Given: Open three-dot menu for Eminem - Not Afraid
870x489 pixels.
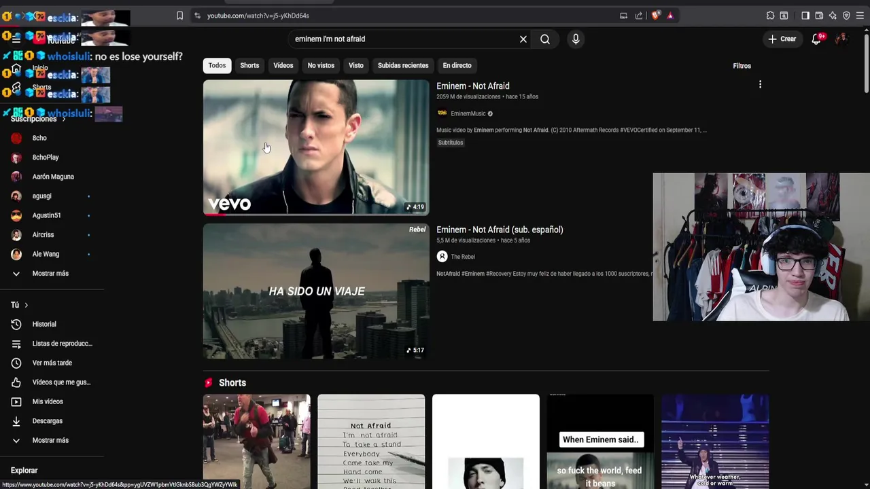Looking at the screenshot, I should click(x=760, y=85).
